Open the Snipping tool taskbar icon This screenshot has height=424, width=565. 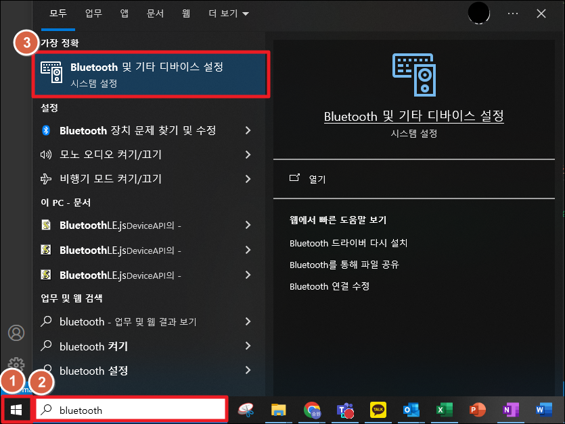coord(246,410)
